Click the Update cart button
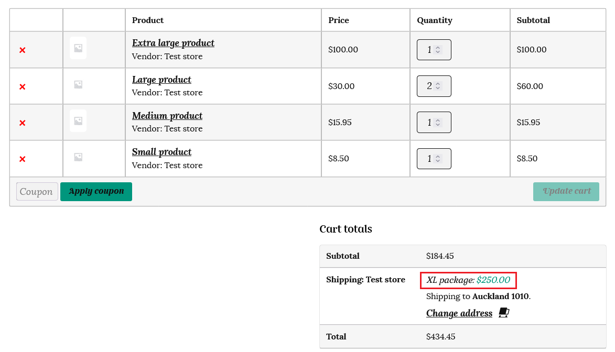615x352 pixels. [x=566, y=191]
